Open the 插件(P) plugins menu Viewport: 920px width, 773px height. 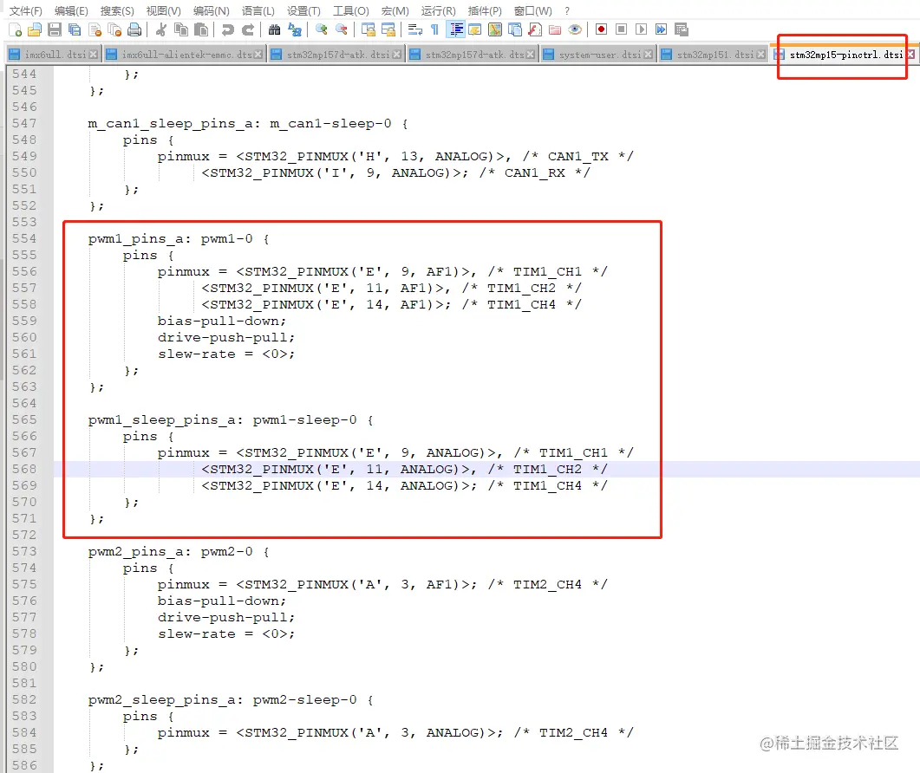[485, 10]
